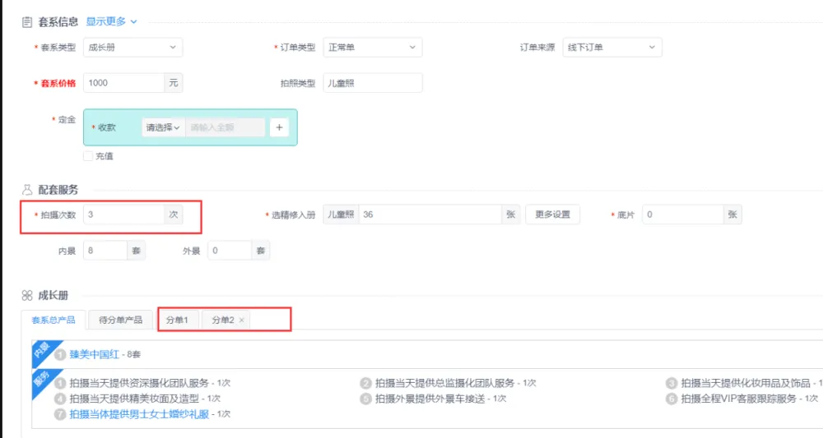Expand 显示更多 in 套系信息 header
Viewport: 823px width, 438px height.
112,21
